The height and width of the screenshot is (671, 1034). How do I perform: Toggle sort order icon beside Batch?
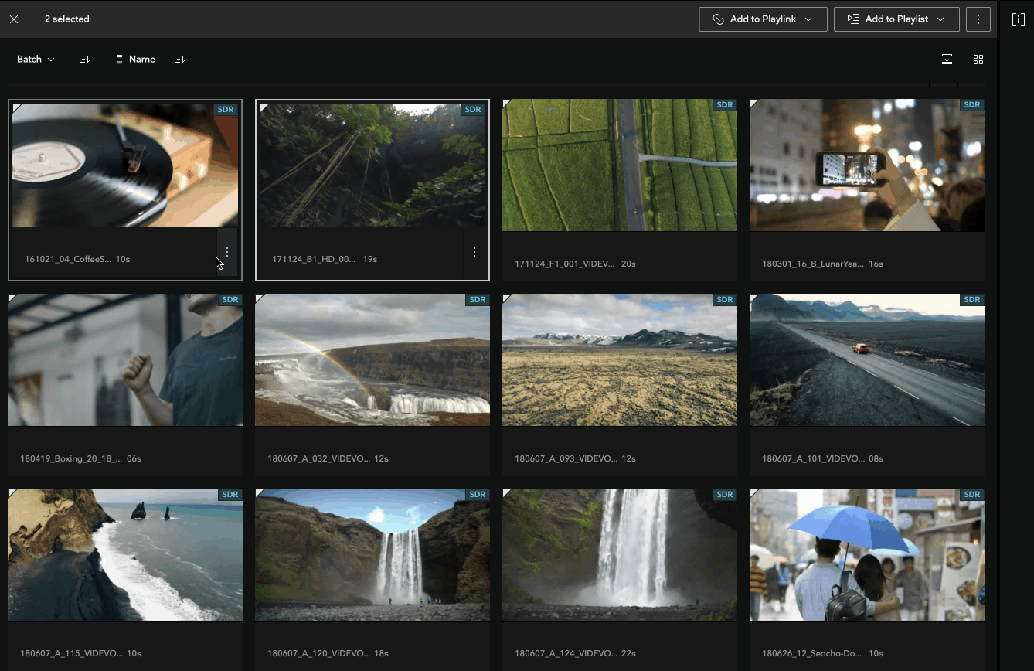tap(85, 60)
